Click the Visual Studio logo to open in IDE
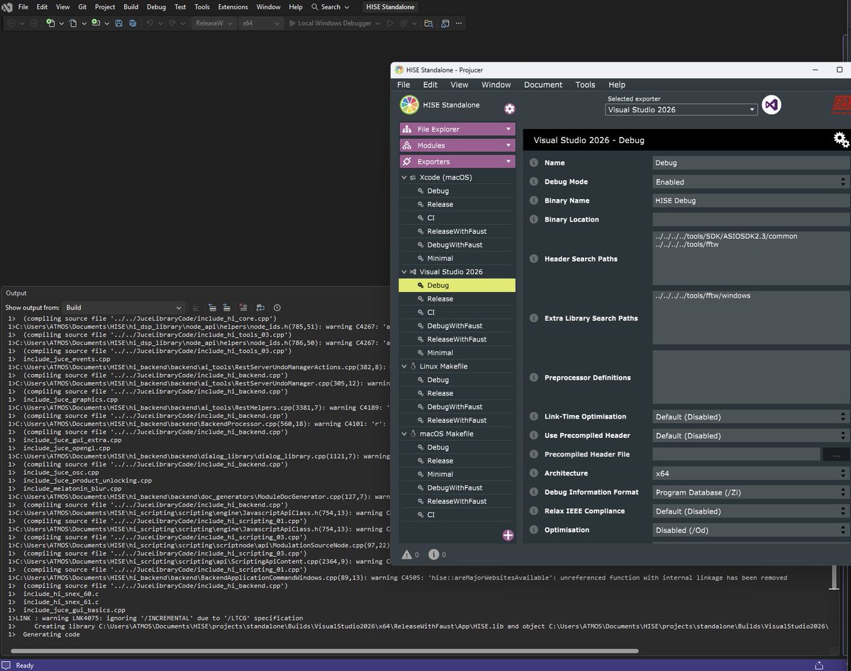851x671 pixels. [771, 105]
